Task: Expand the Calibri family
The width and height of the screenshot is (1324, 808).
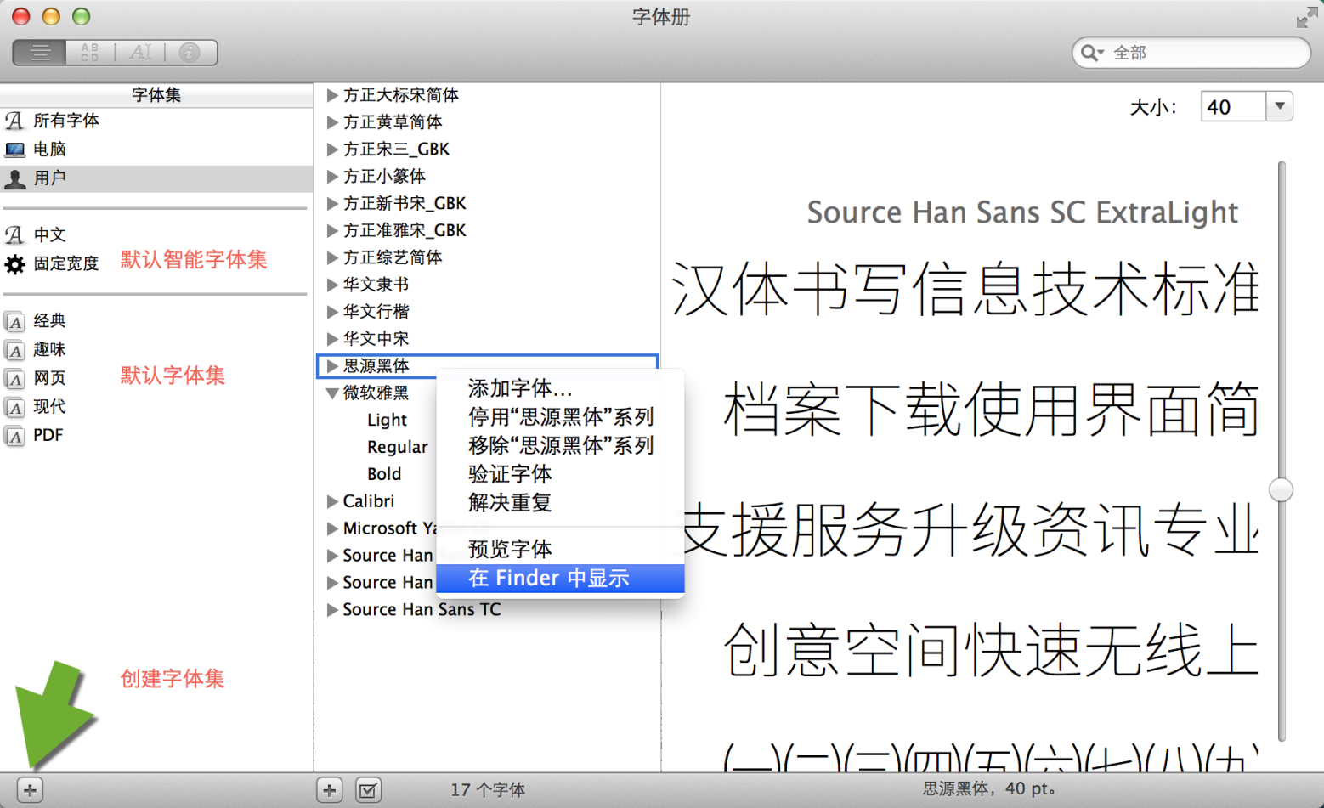Action: pos(332,501)
